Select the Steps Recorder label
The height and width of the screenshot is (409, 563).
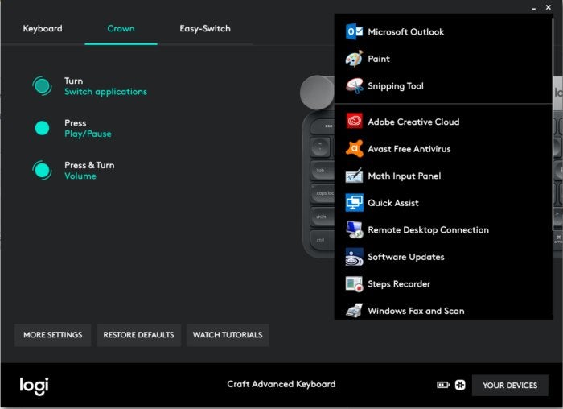(399, 284)
